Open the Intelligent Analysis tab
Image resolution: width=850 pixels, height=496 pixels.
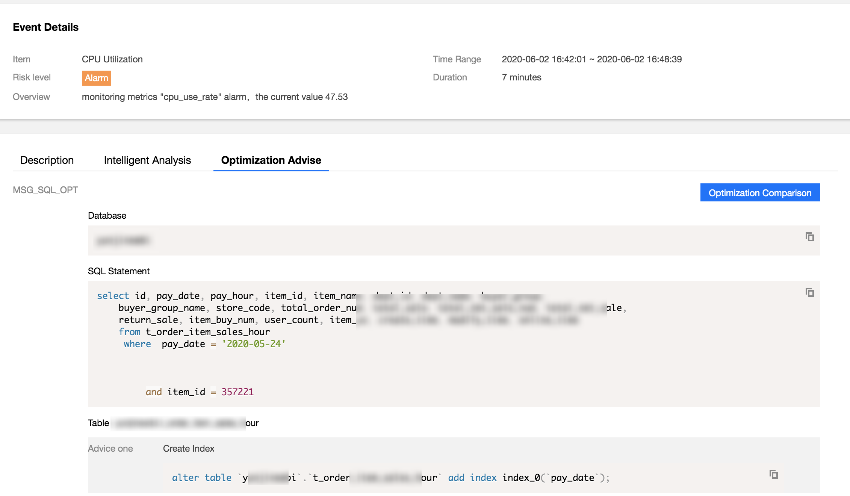click(147, 160)
